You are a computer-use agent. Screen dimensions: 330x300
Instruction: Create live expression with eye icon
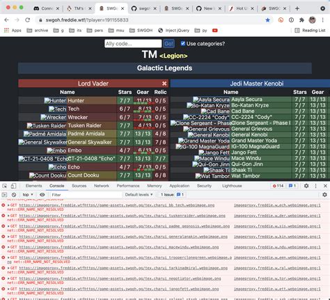[x=42, y=195]
